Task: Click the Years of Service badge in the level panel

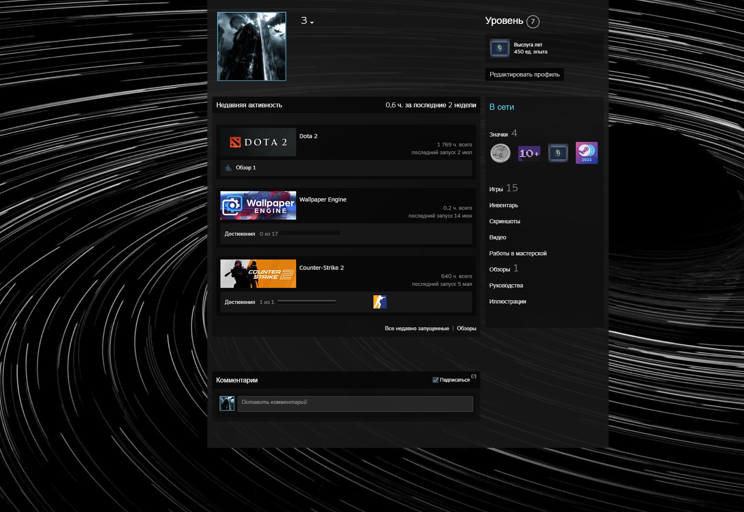Action: 500,49
